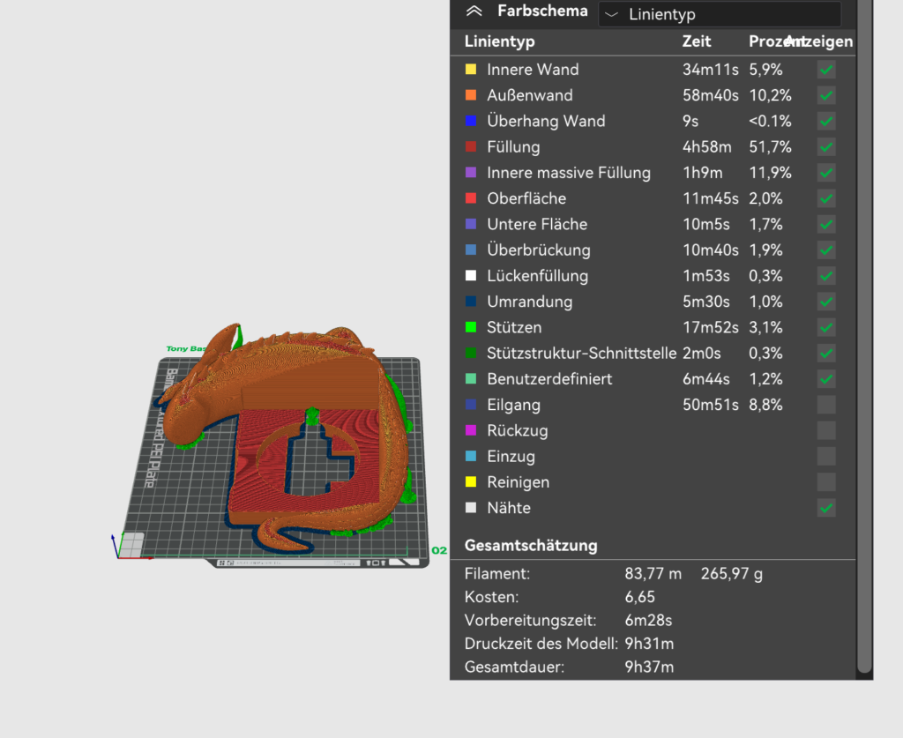Click the green plate number 02 label
Image resolution: width=903 pixels, height=738 pixels.
439,550
